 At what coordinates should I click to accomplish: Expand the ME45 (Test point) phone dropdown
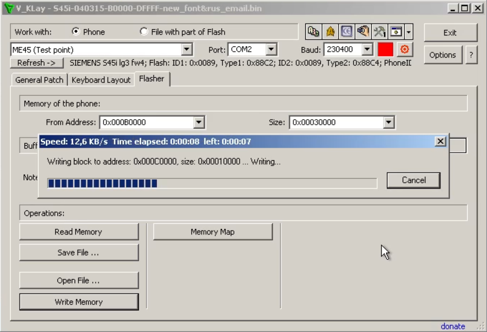click(186, 49)
